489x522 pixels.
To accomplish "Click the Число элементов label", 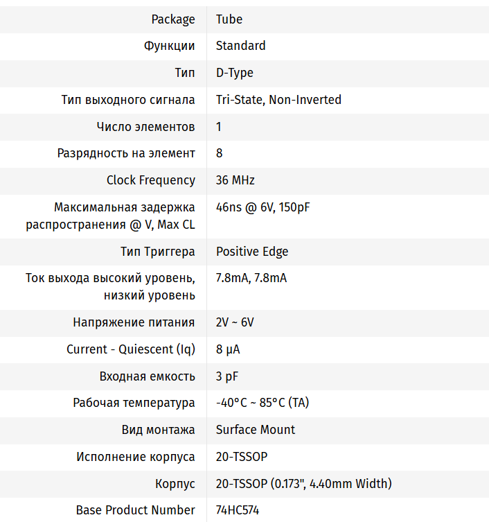I will tap(145, 127).
